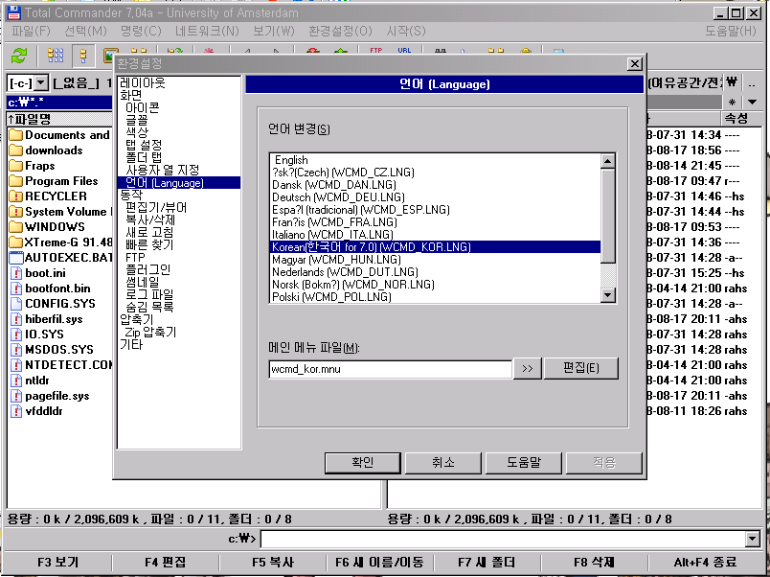Open right panel directory history arrow

click(x=752, y=103)
